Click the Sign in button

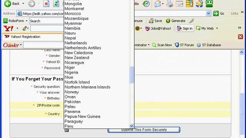click(185, 28)
